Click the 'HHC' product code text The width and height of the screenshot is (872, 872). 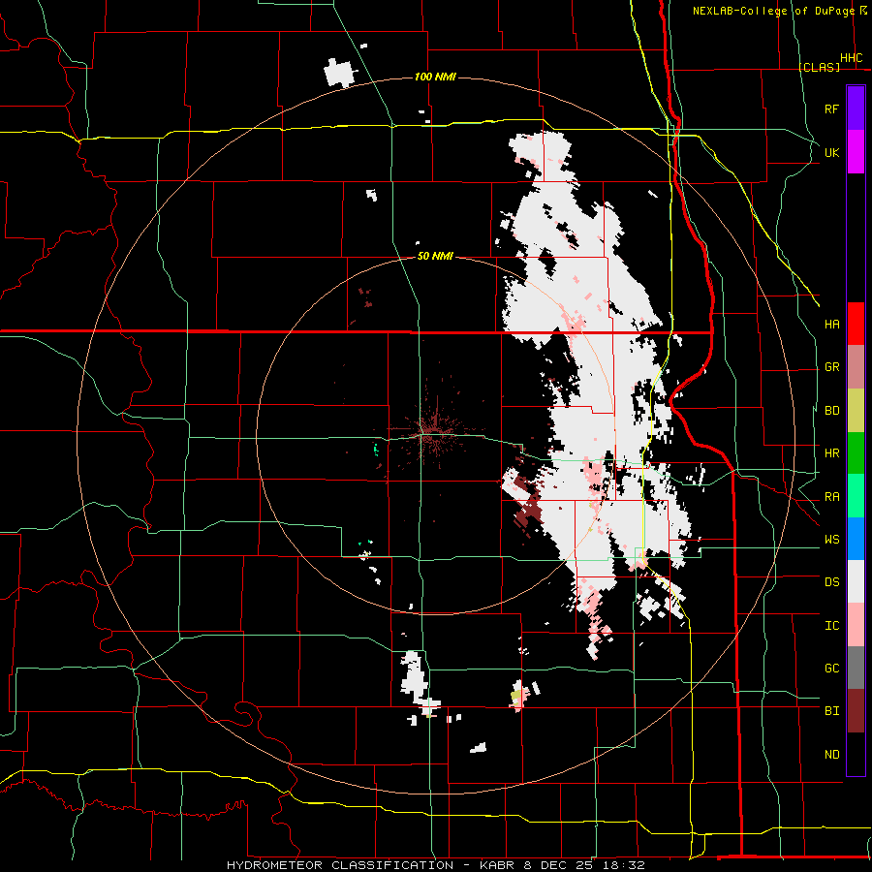click(x=852, y=58)
